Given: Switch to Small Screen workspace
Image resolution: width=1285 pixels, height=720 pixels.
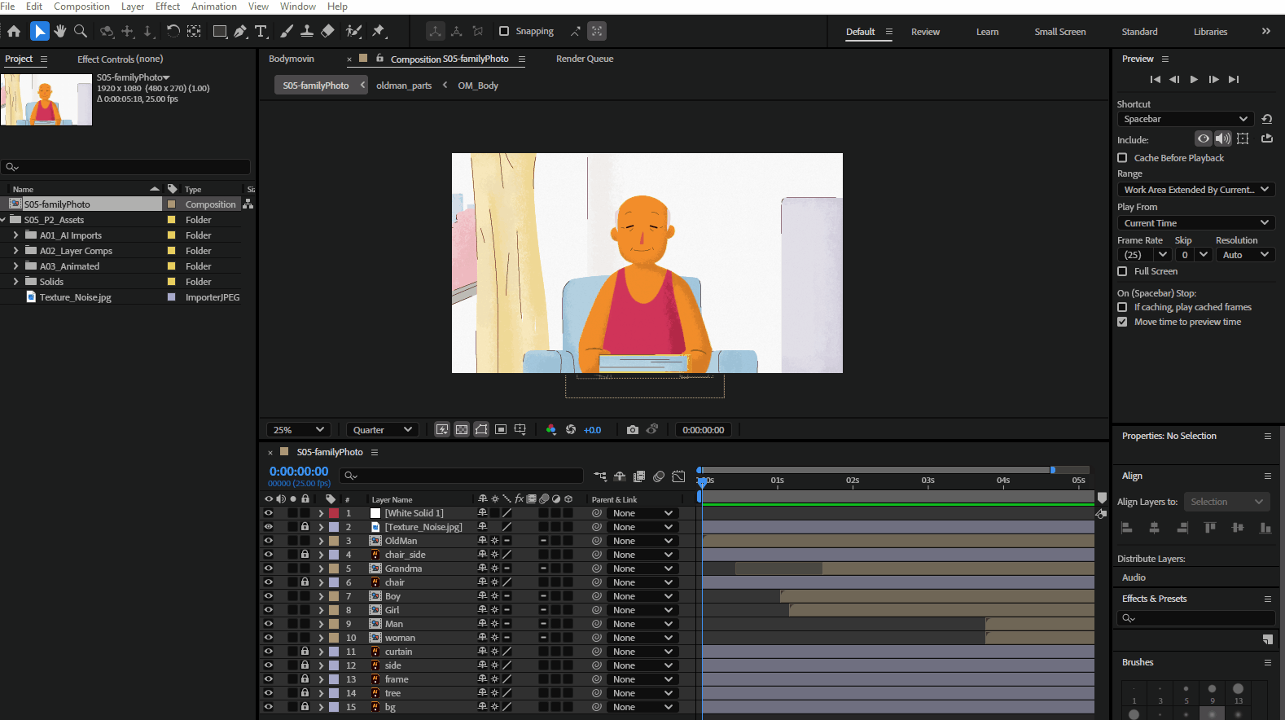Looking at the screenshot, I should [1060, 32].
